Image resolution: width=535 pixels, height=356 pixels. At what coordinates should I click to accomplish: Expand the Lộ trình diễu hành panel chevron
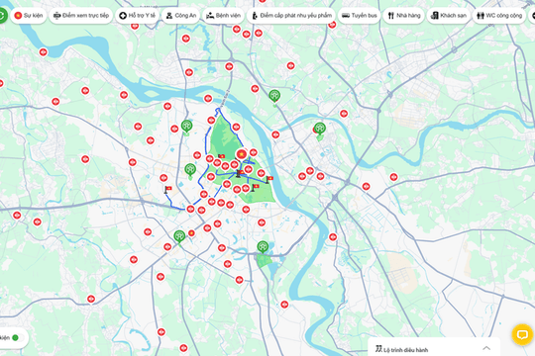point(486,348)
